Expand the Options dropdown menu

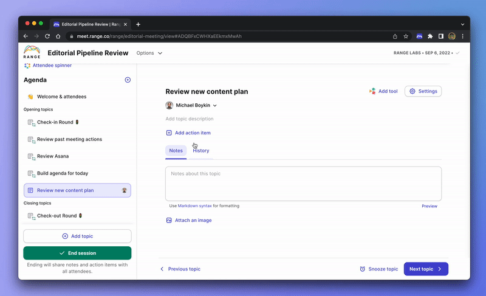point(149,53)
